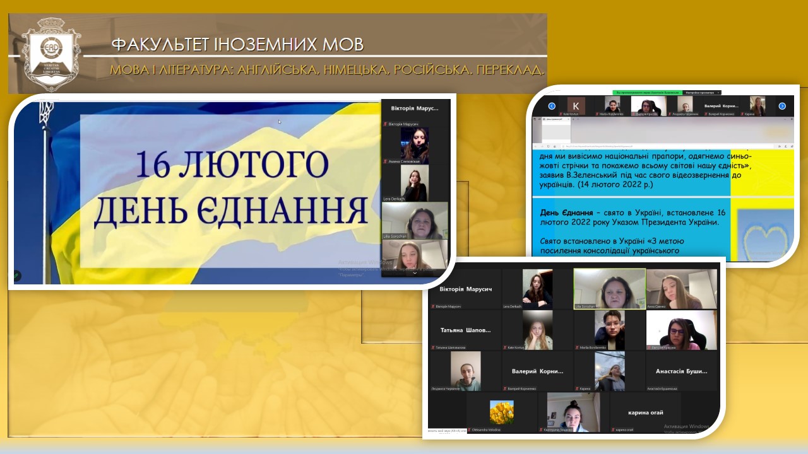Click muted mic beside Mariia Bondarenko in gallery
808x454 pixels.
tap(577, 347)
